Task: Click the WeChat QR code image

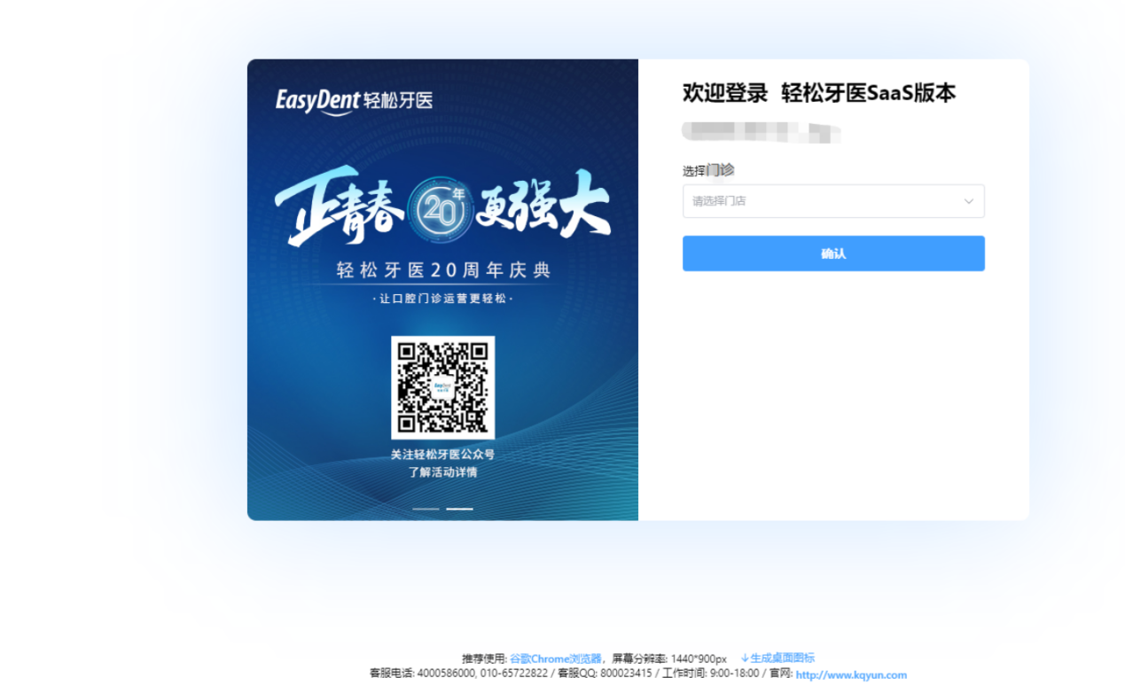Action: coord(442,387)
